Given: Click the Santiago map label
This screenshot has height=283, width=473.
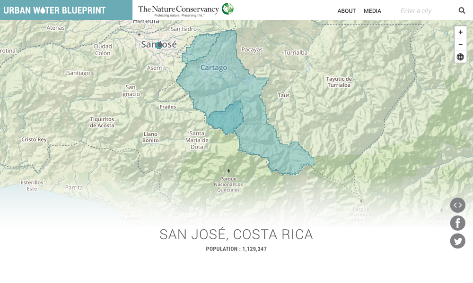Looking at the screenshot, I should coord(79,73).
